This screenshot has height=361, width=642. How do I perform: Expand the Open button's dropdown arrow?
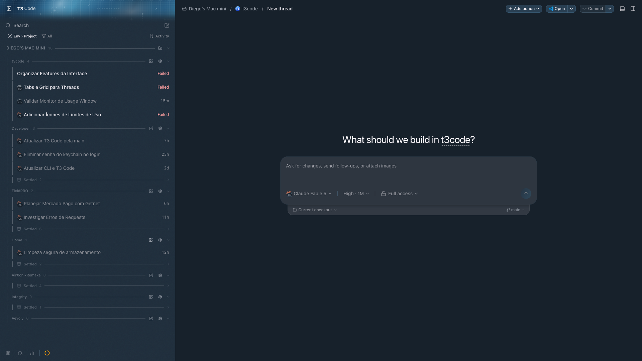click(x=572, y=9)
